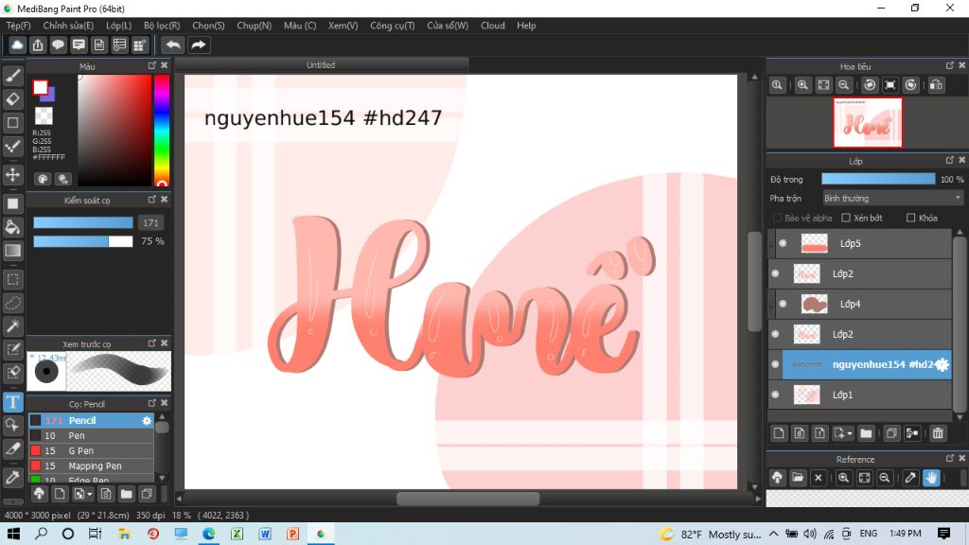Click the Redo arrow in toolbar
This screenshot has width=969, height=545.
pos(199,45)
